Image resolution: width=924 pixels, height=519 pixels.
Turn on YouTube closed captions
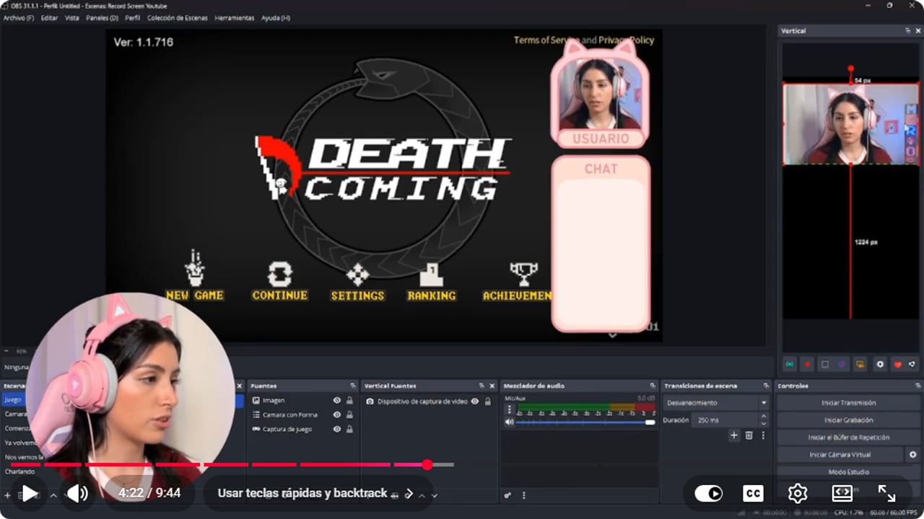[753, 493]
